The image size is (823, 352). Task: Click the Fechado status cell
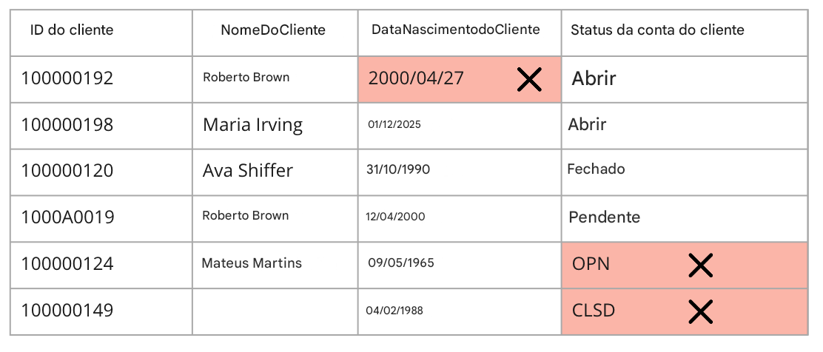click(x=596, y=169)
